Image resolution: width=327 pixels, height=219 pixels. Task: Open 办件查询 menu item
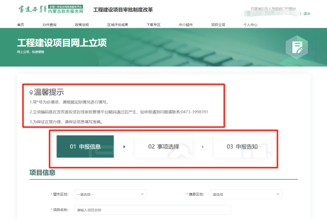tap(49, 25)
